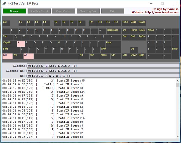Click the Current Max field
The image size is (181, 143).
coord(103,70)
